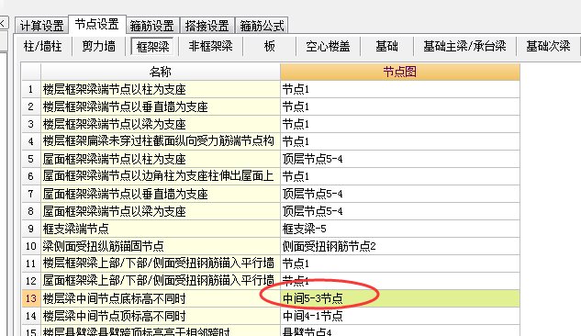The image size is (581, 336).
Task: Click 节点1 value in row 6
Action: tap(400, 176)
